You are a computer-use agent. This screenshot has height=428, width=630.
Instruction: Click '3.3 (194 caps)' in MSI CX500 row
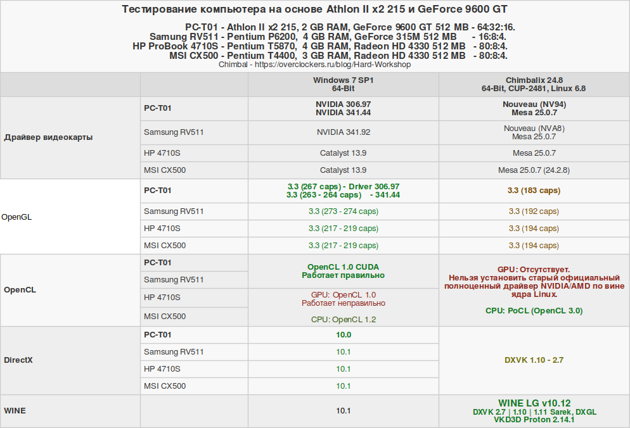(x=534, y=246)
